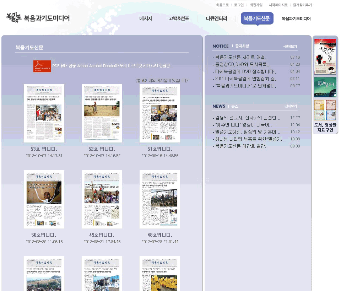Click the 2012-08-21 17:34:46 timestamp
This screenshot has width=341, height=291.
pyautogui.click(x=102, y=242)
